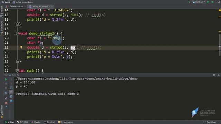Screen dimensions: 221x124
Task: Click the Debug bug icon in top toolbar
Action: tap(213, 2)
